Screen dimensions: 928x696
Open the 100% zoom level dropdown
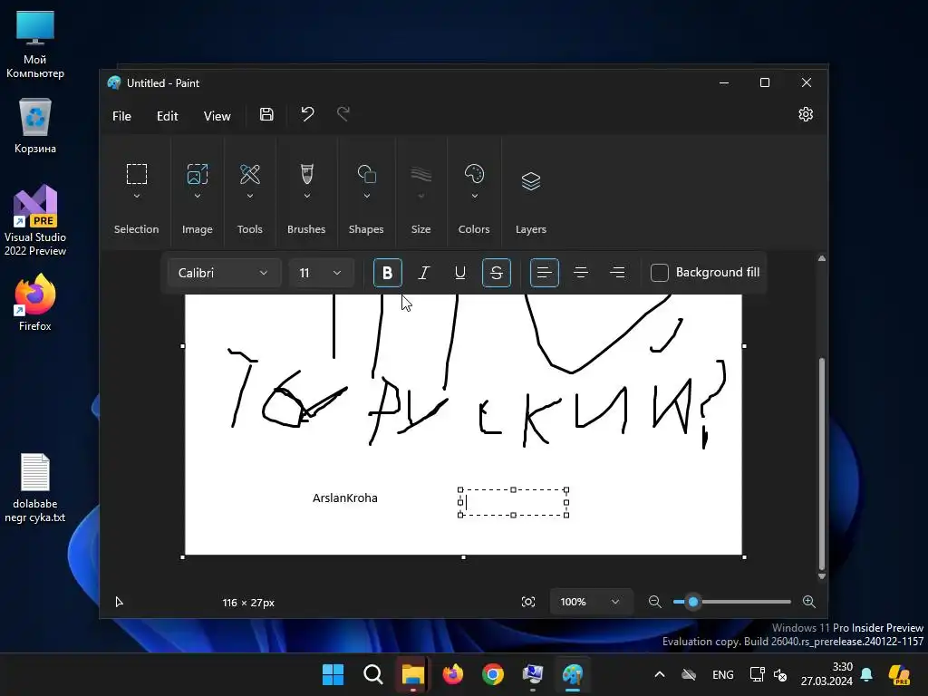[x=591, y=602]
